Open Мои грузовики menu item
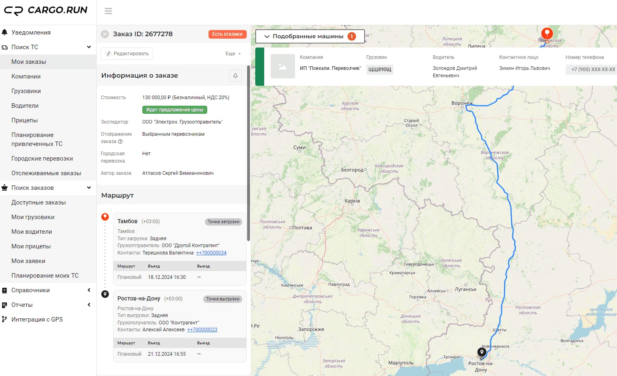This screenshot has height=376, width=617. [48, 217]
